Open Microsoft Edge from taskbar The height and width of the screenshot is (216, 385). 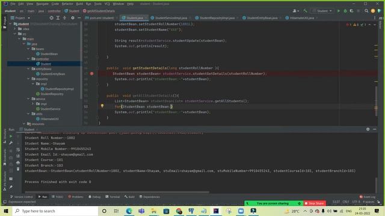point(129,211)
